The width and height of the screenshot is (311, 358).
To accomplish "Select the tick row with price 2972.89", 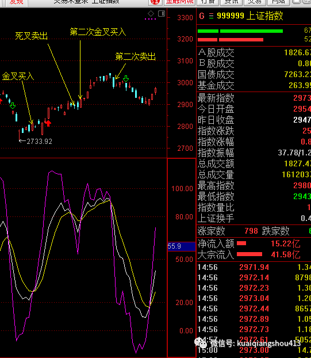I will pos(254,319).
